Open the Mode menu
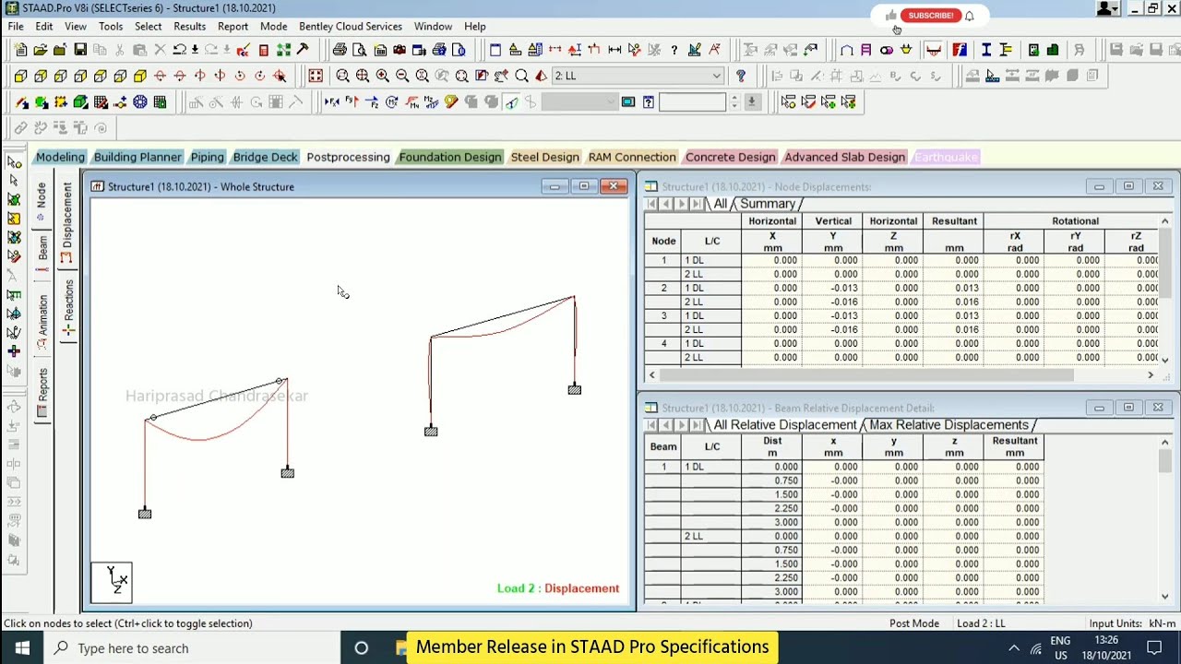Viewport: 1181px width, 664px height. (x=274, y=27)
